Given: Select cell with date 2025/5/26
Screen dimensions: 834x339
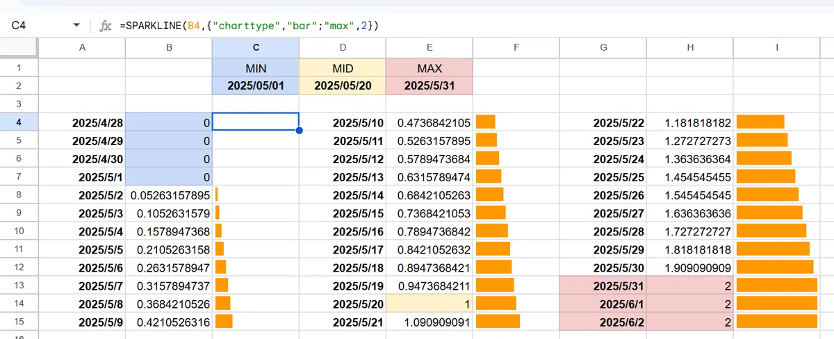Looking at the screenshot, I should (603, 195).
